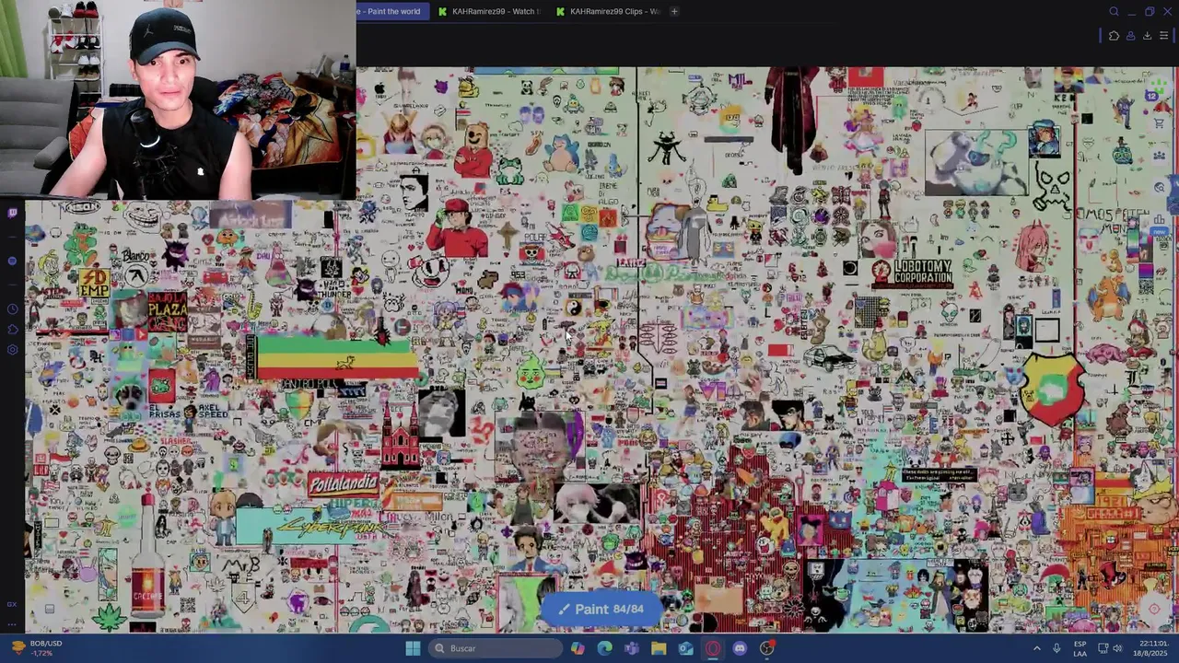
Task: Open Discord from the taskbar
Action: click(x=740, y=648)
